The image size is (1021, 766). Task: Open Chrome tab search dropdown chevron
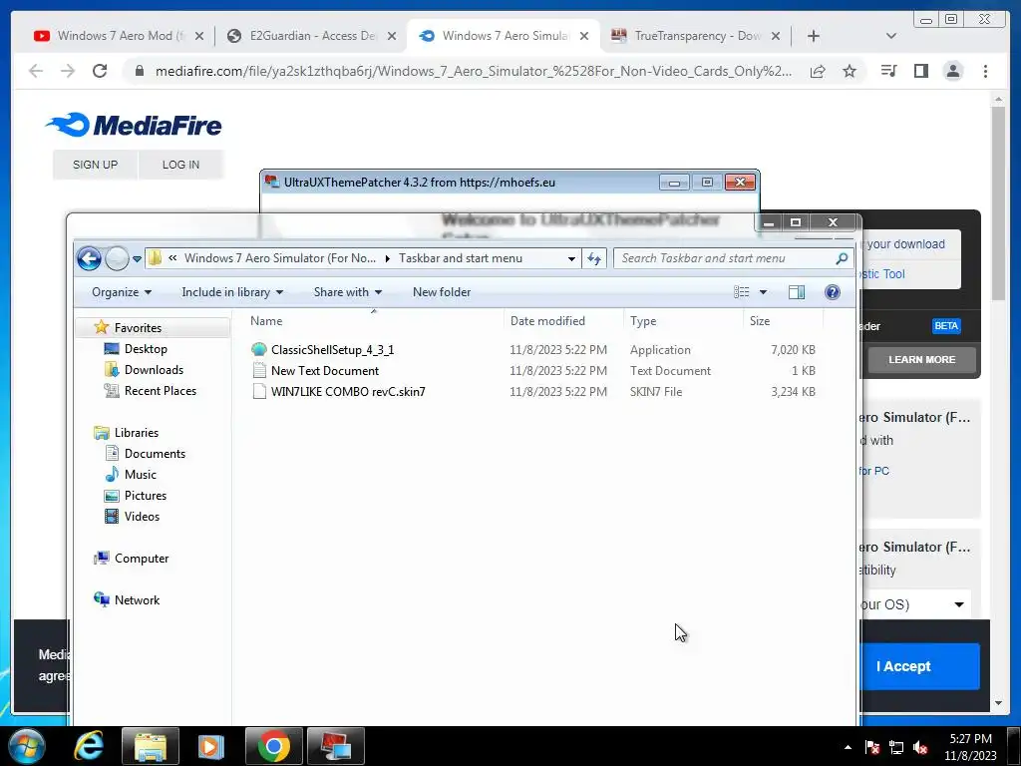pyautogui.click(x=891, y=36)
